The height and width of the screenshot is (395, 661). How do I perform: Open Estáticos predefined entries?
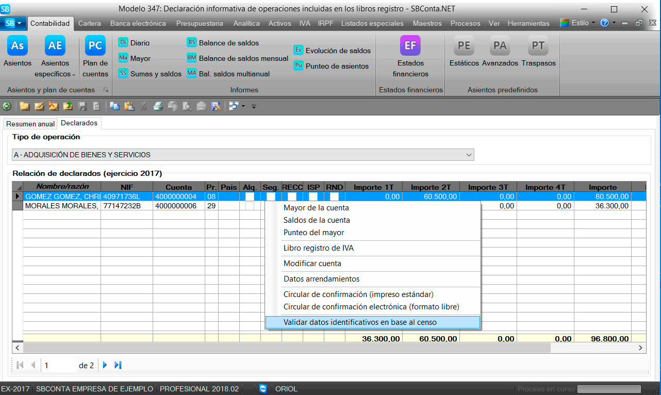pos(464,52)
